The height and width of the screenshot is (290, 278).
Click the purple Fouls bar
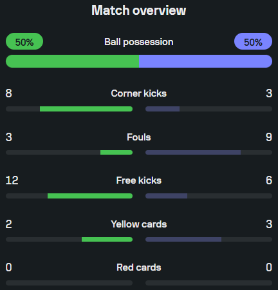(193, 153)
